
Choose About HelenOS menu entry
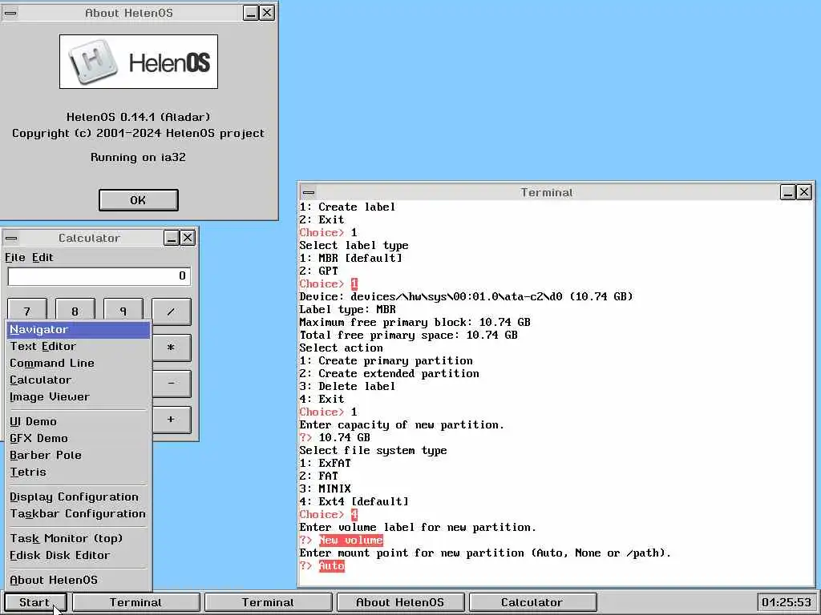point(79,580)
